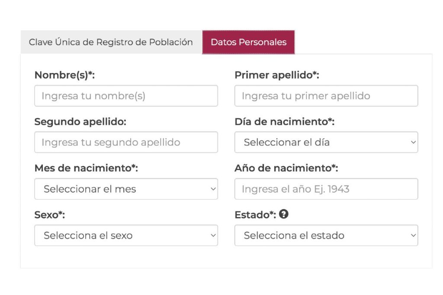Expand the Seleccionar el día chevron
The width and height of the screenshot is (443, 295).
[x=413, y=142]
